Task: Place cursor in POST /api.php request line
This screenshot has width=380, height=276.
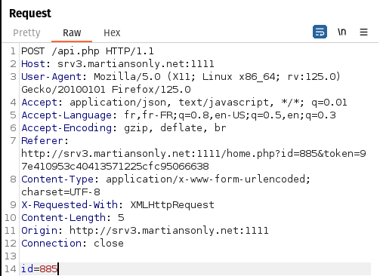Action: (x=88, y=51)
